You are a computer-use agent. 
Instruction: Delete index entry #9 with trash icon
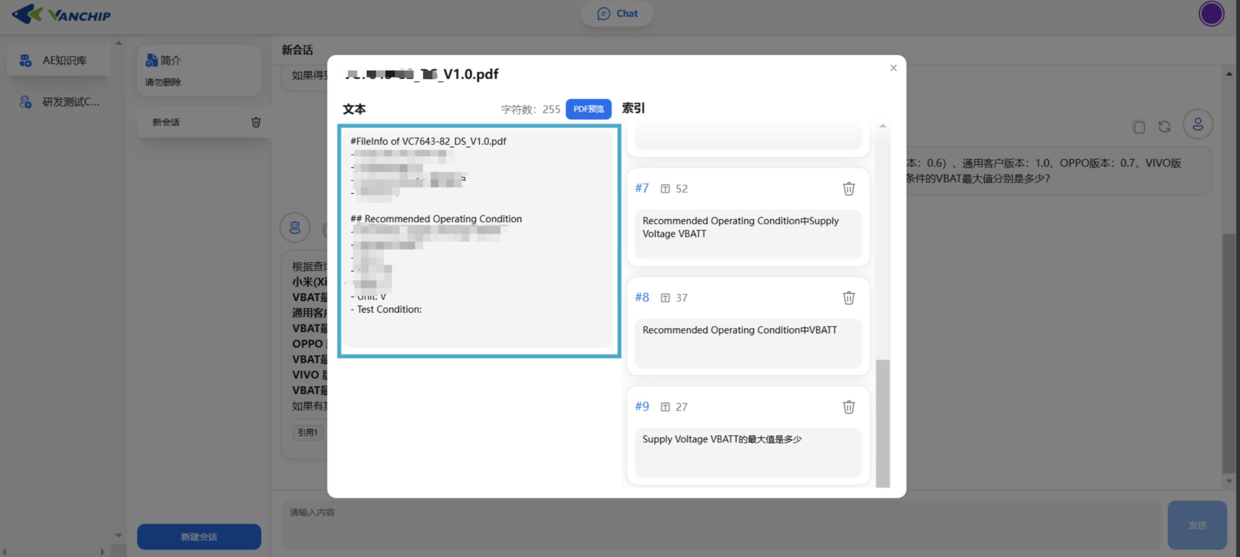[848, 407]
